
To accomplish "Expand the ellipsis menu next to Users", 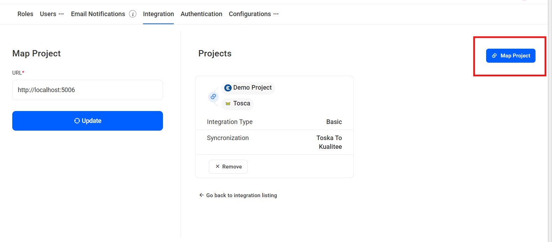I will [x=61, y=14].
